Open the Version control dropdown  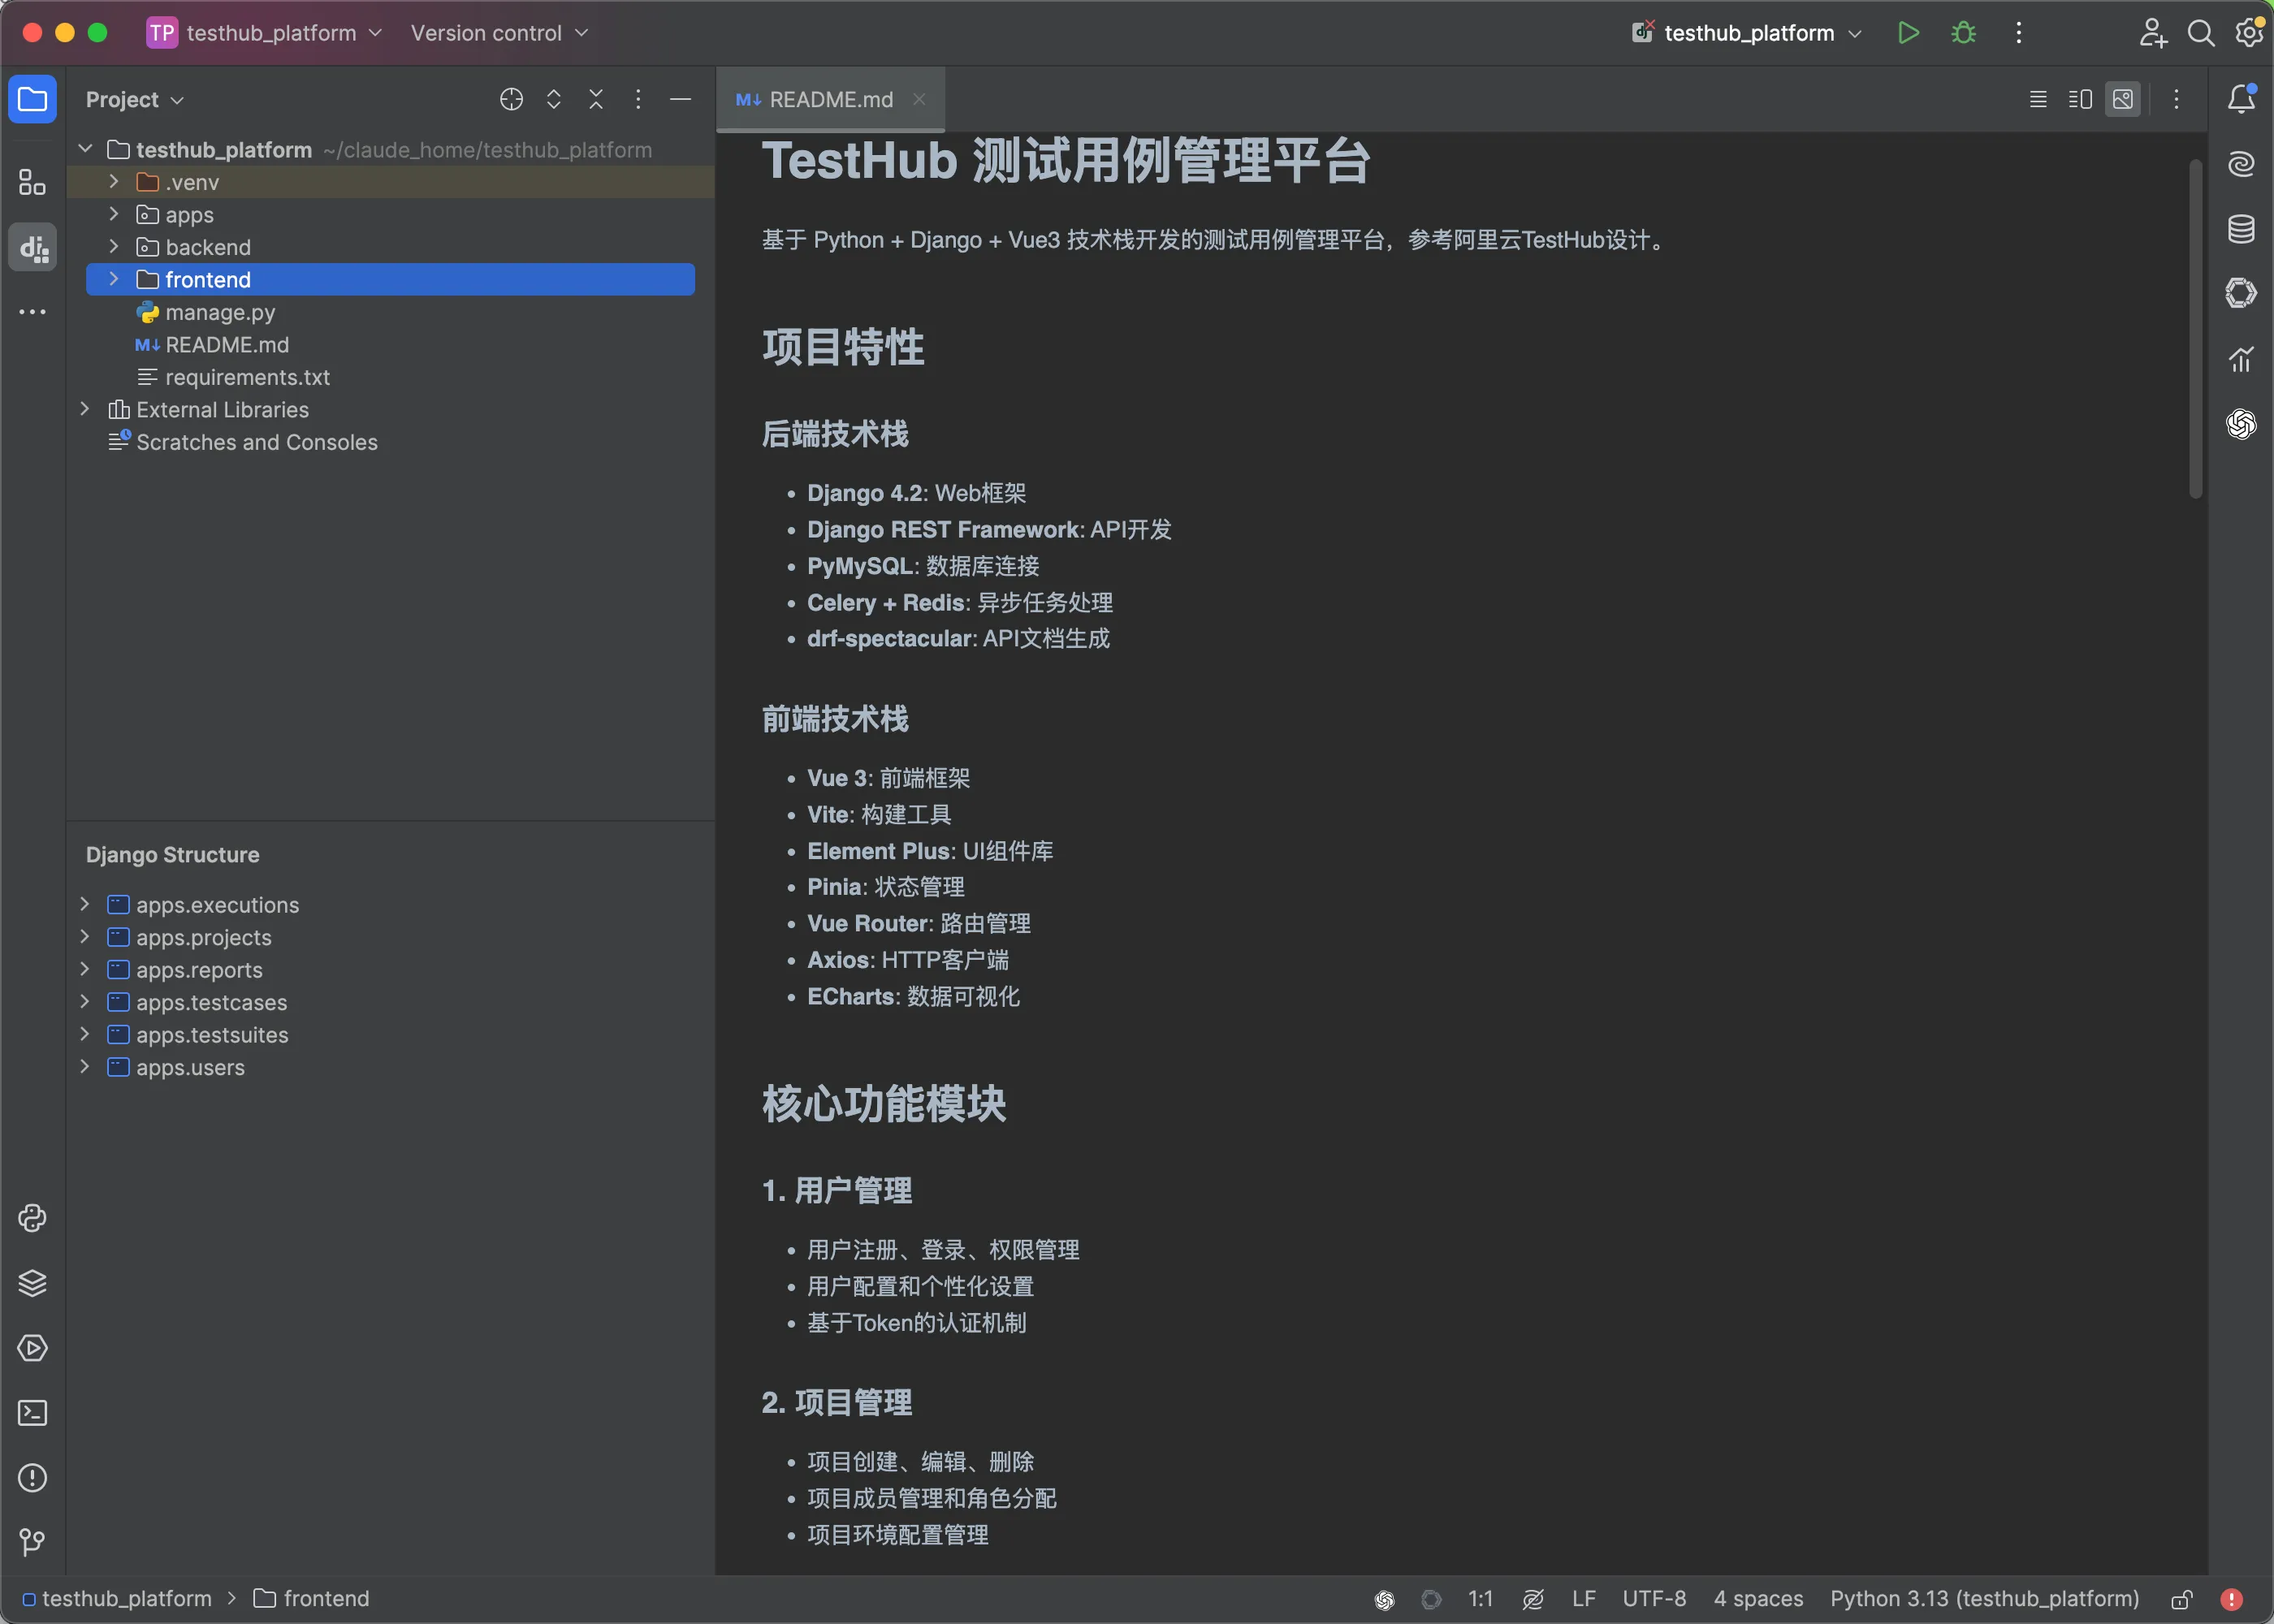[x=498, y=33]
